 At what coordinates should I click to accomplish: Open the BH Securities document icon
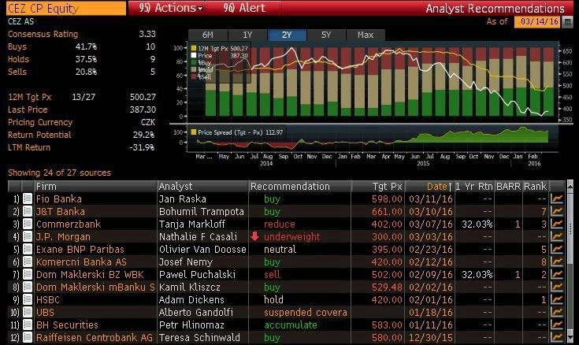pos(28,325)
